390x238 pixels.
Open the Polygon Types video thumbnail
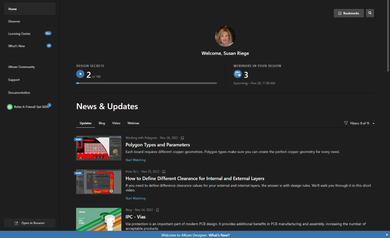point(98,148)
